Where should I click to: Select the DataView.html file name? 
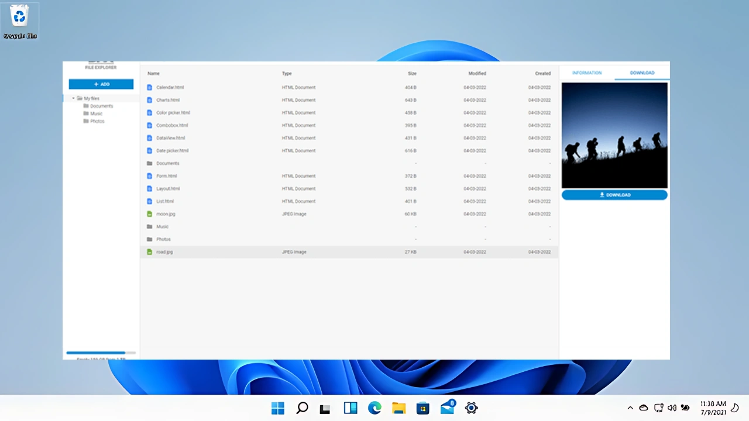171,138
